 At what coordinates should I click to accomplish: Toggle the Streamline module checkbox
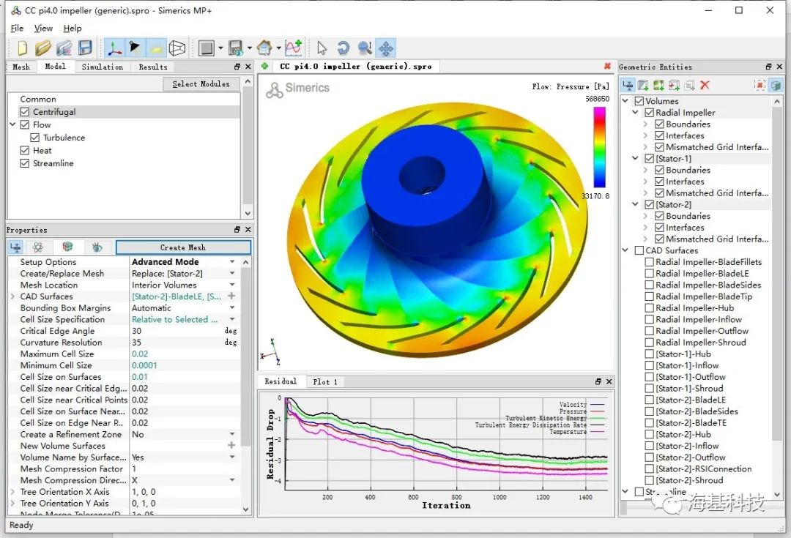pyautogui.click(x=25, y=163)
